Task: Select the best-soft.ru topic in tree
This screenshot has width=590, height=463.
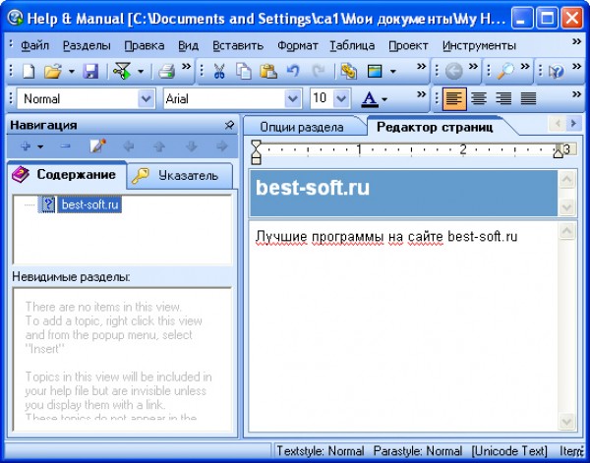Action: (89, 204)
